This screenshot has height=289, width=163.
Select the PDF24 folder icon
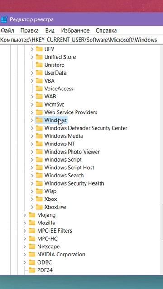pos(32,270)
